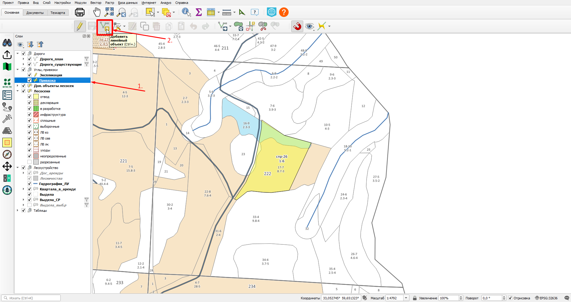571x302 pixels.
Task: Switch to the Документы tab
Action: (35, 13)
